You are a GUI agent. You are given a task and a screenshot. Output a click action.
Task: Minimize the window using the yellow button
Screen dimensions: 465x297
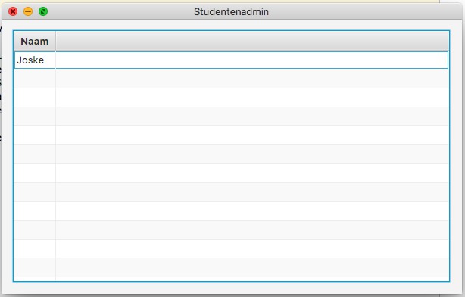click(28, 11)
